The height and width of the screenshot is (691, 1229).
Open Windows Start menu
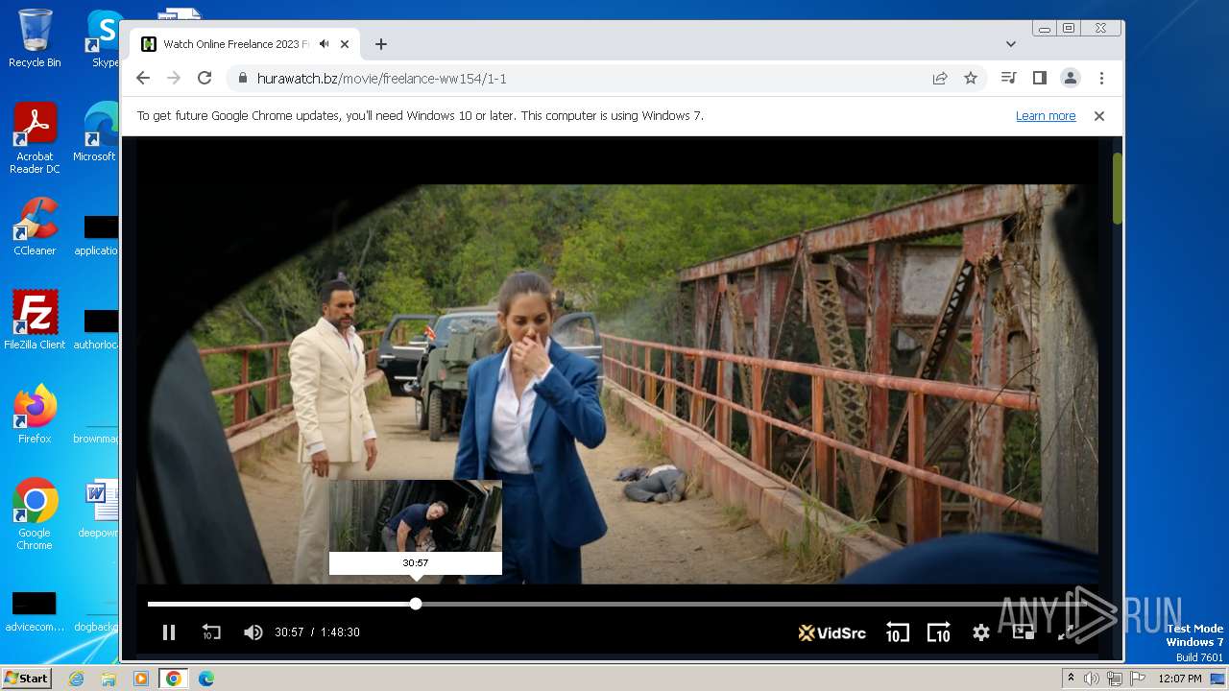click(26, 679)
